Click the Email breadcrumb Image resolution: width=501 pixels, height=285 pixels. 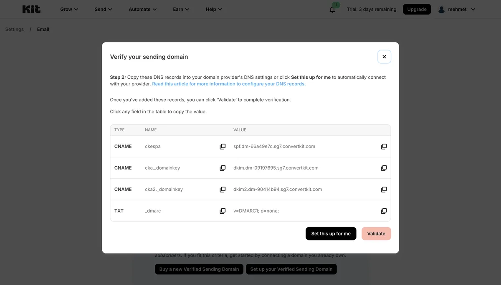tap(43, 29)
